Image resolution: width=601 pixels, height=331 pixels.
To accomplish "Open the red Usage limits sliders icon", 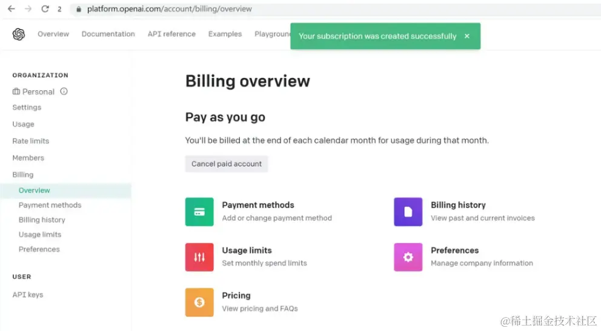I will tap(199, 257).
